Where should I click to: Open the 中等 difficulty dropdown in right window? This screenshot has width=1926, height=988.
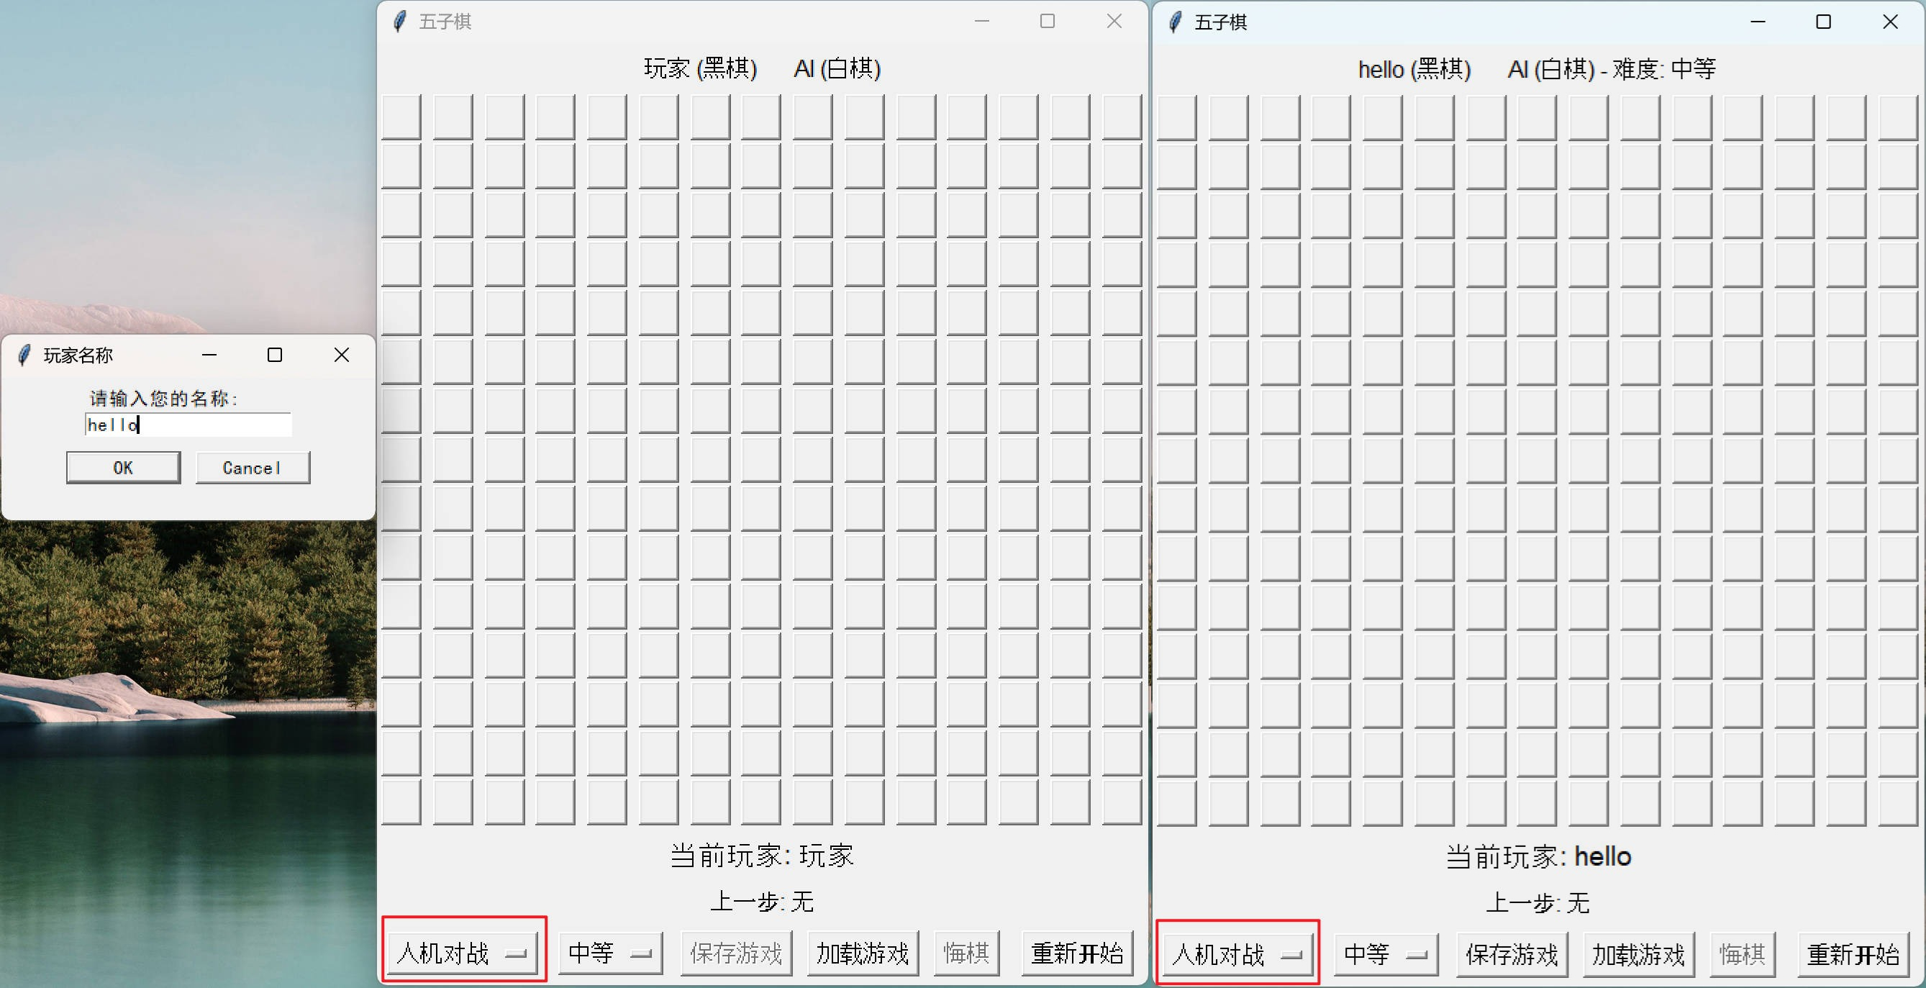tap(1386, 954)
